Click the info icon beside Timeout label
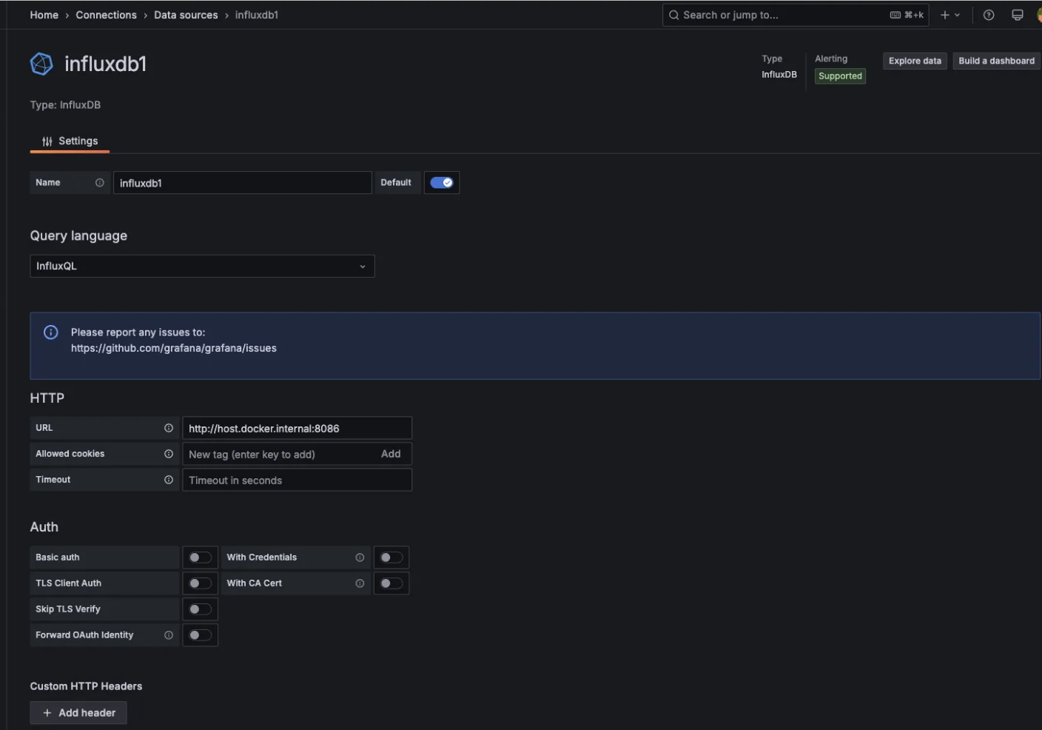The image size is (1042, 730). click(169, 480)
